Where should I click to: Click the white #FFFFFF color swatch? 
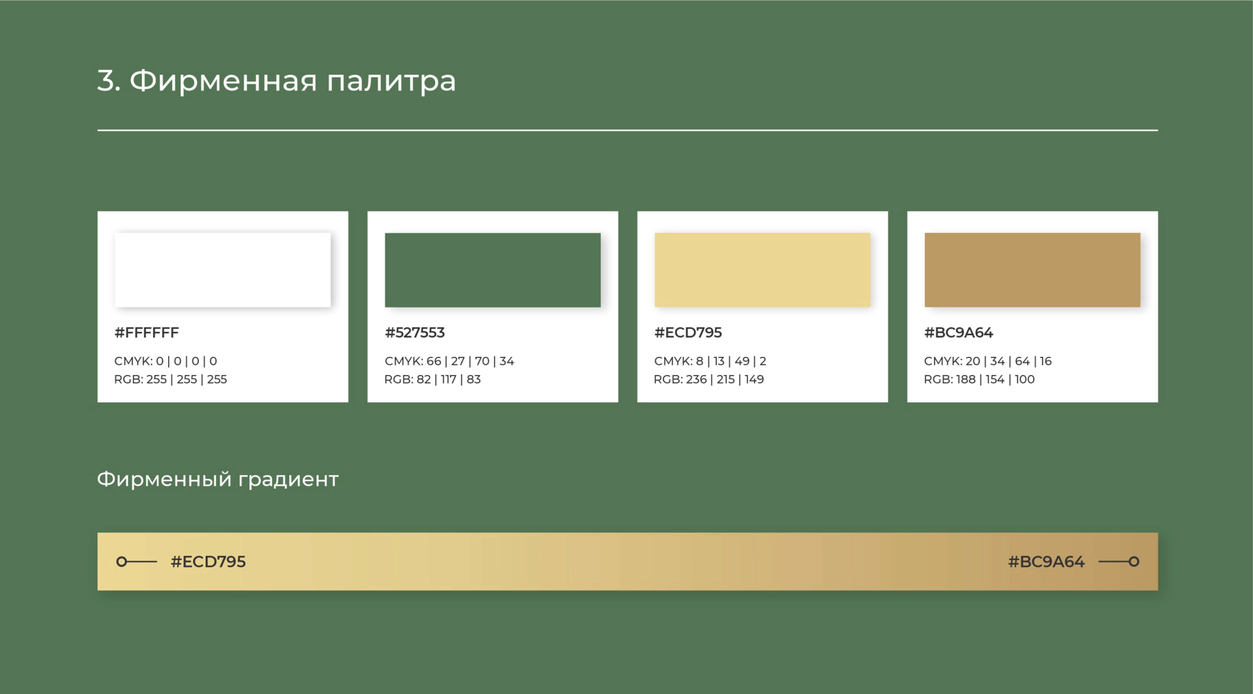click(x=222, y=270)
